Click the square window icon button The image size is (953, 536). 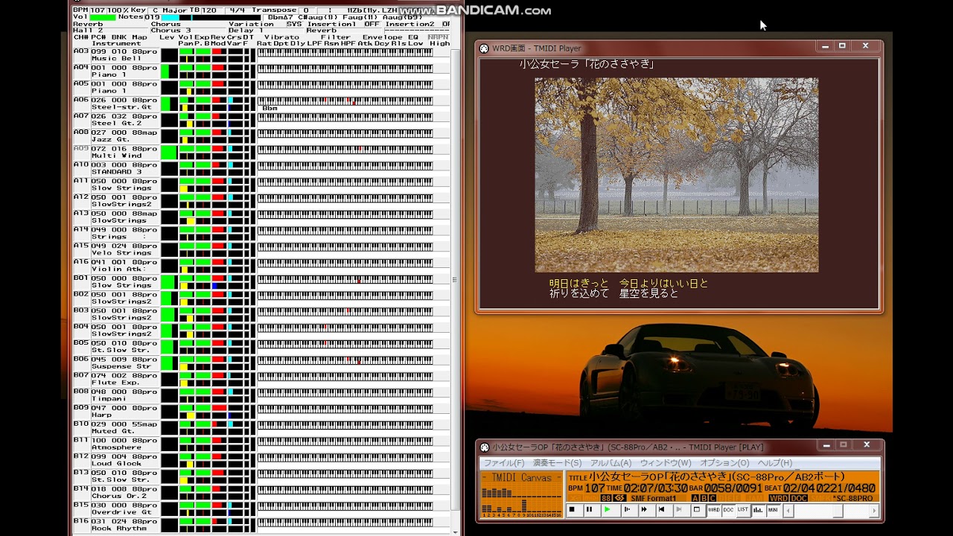697,510
